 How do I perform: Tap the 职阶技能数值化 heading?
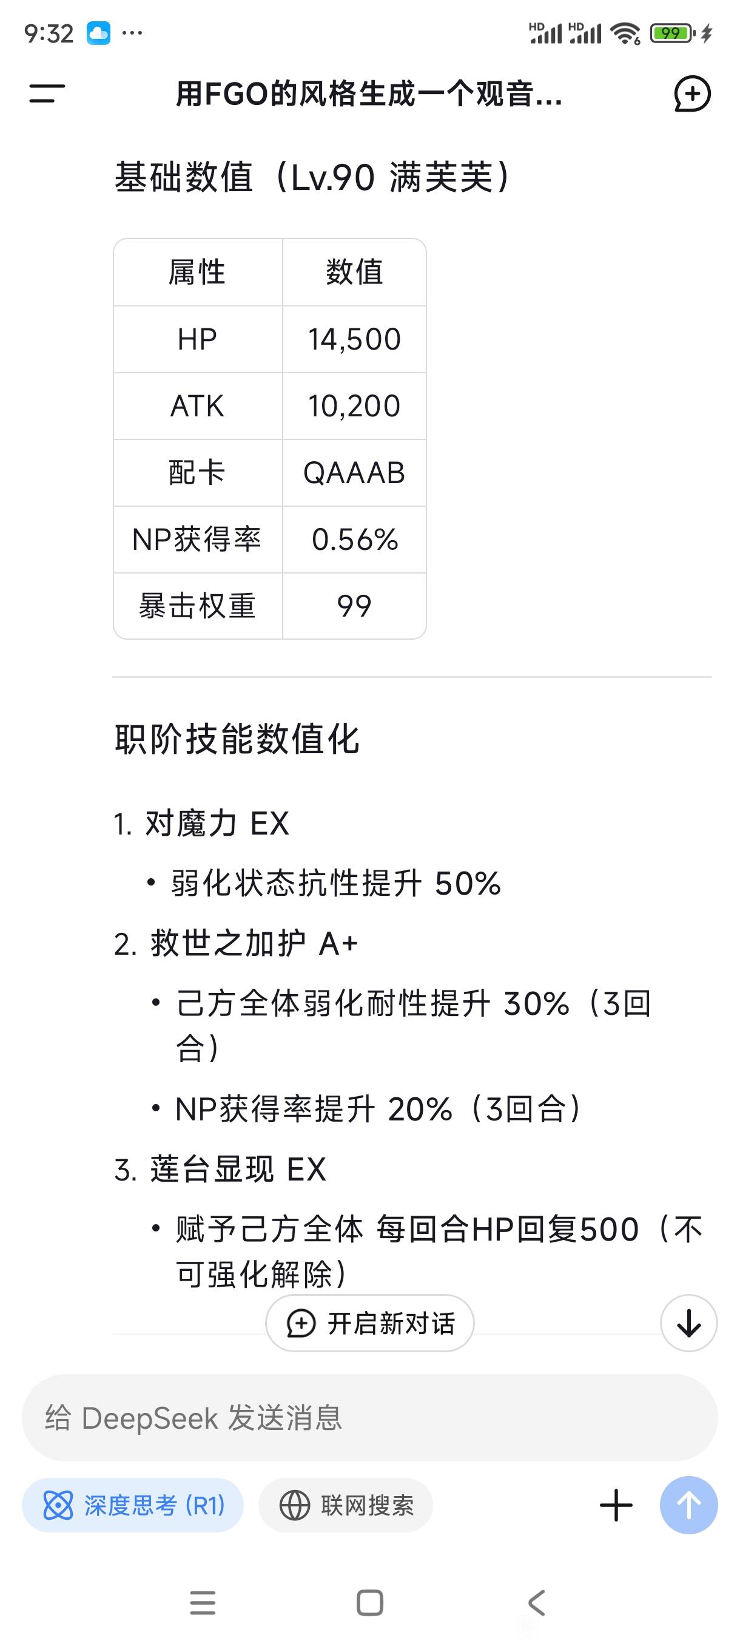tap(237, 739)
